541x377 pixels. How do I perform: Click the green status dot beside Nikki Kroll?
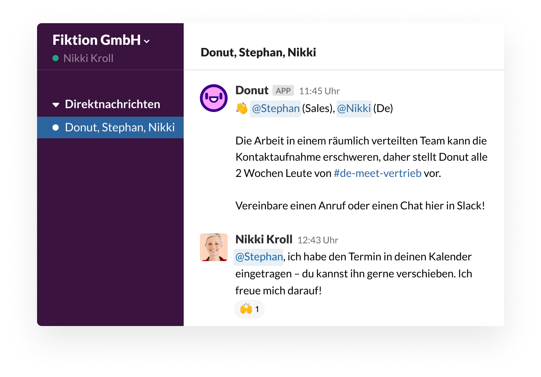(56, 58)
